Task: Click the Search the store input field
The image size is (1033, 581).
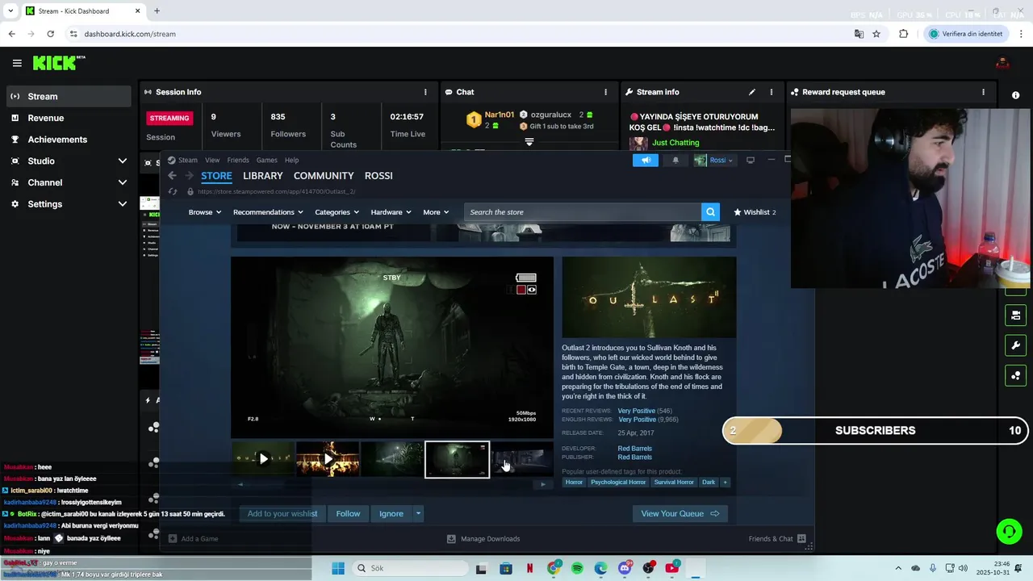Action: click(583, 212)
